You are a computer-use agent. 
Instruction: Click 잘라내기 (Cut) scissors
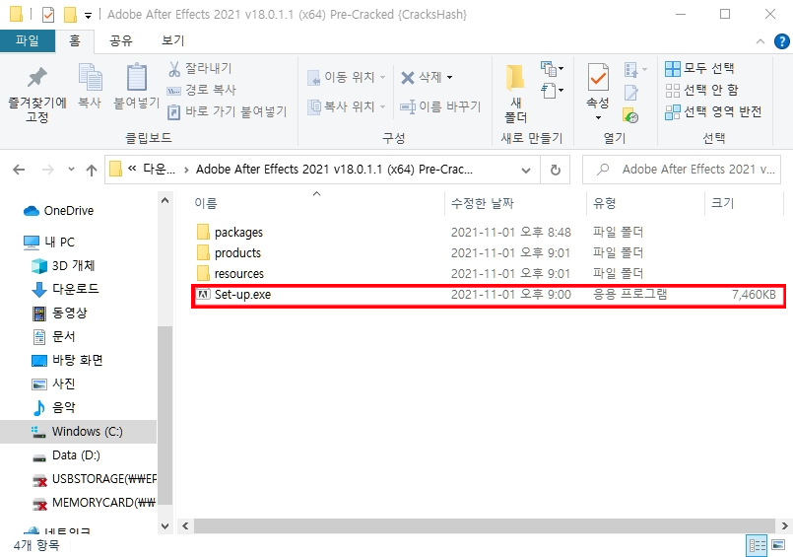click(x=200, y=68)
